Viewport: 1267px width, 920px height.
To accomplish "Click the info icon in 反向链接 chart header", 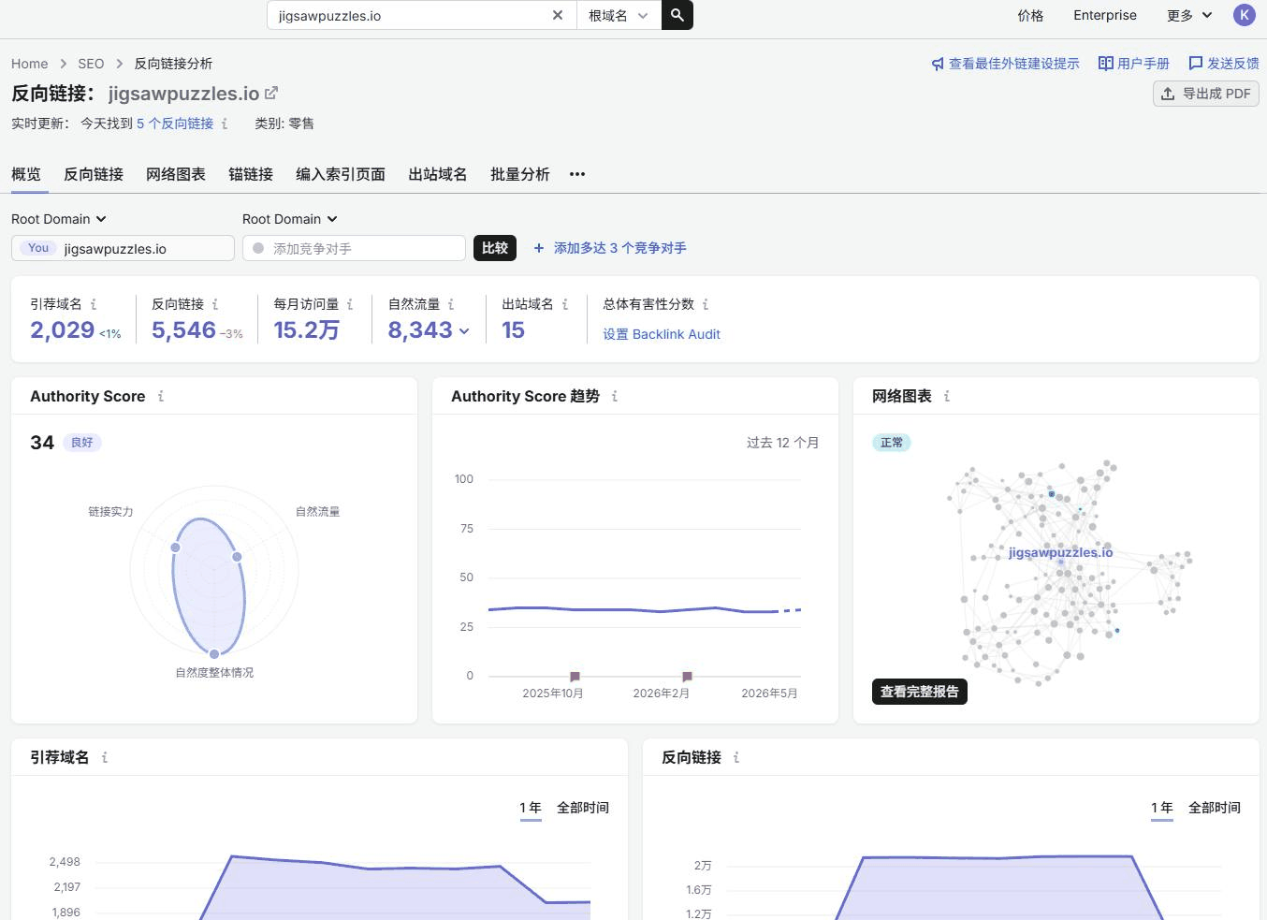I will pyautogui.click(x=736, y=757).
